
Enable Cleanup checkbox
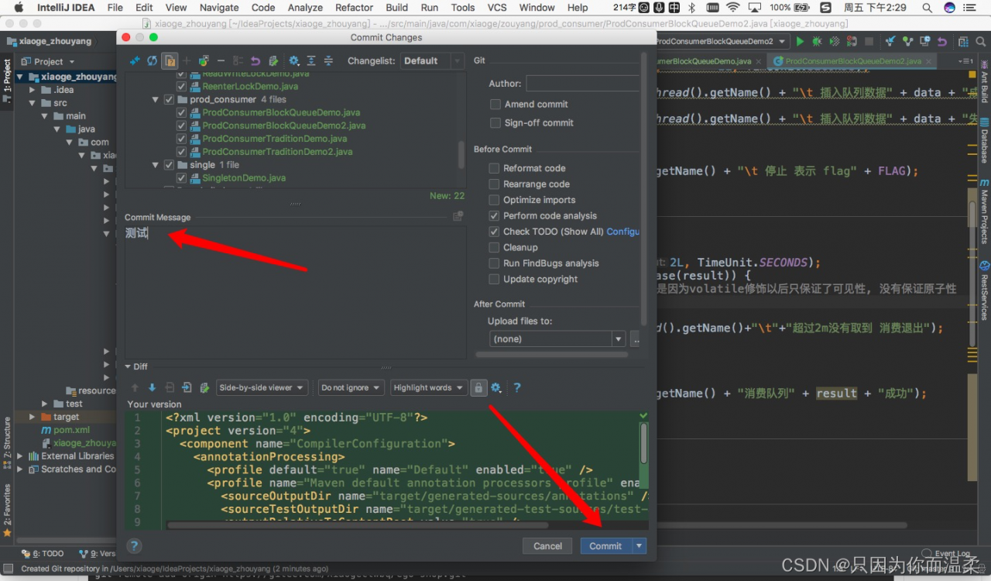(x=494, y=247)
